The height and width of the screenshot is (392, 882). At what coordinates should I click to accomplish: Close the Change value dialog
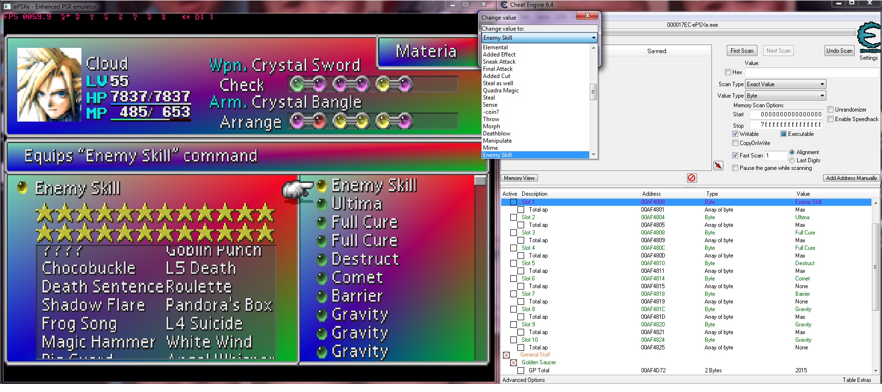tap(587, 16)
